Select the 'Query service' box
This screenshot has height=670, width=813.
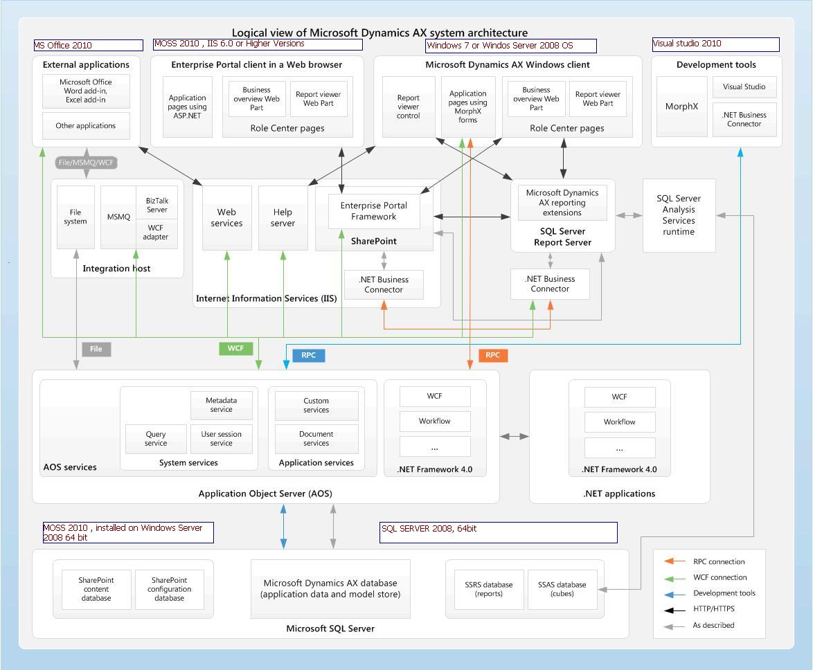tap(156, 439)
